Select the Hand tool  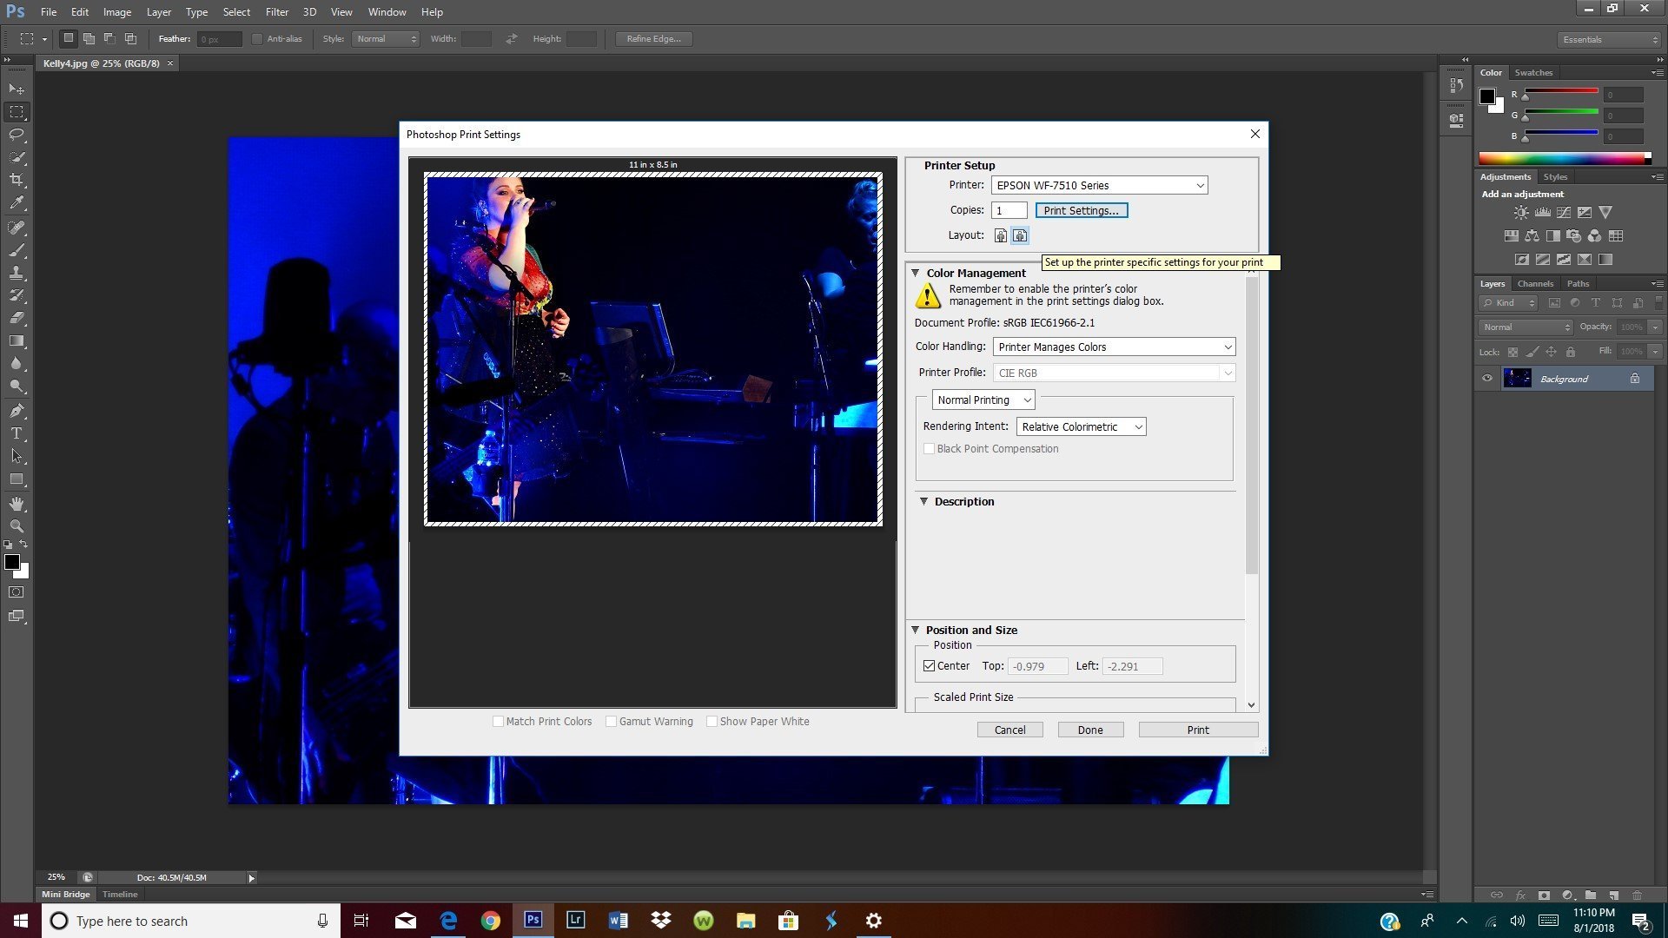coord(17,504)
